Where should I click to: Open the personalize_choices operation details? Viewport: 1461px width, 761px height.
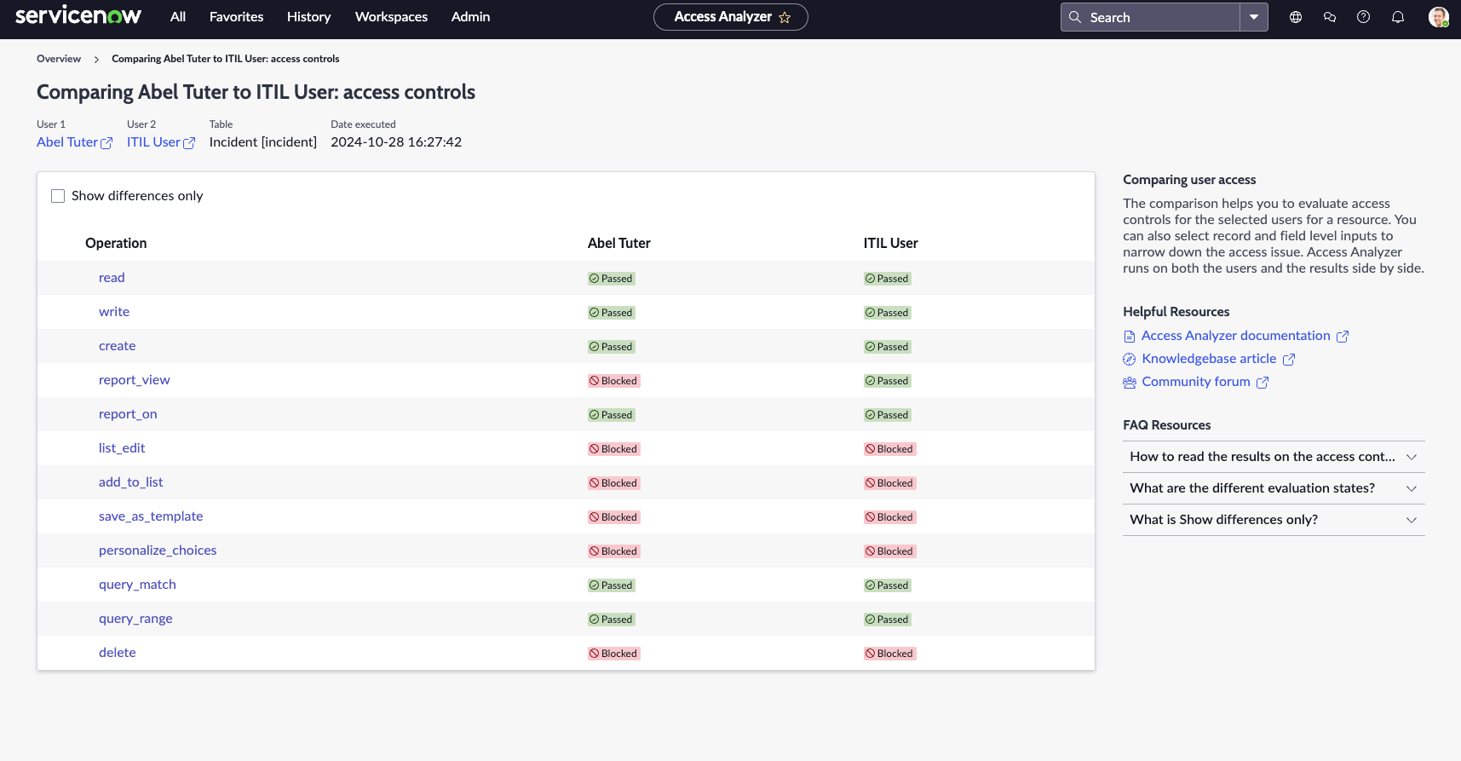pos(158,551)
